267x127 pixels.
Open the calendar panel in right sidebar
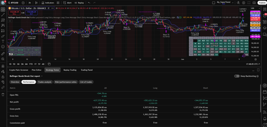[265, 92]
